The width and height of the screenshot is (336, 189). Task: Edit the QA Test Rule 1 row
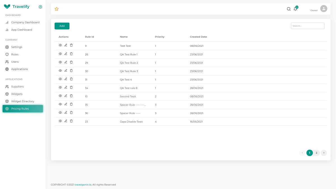coord(66,54)
